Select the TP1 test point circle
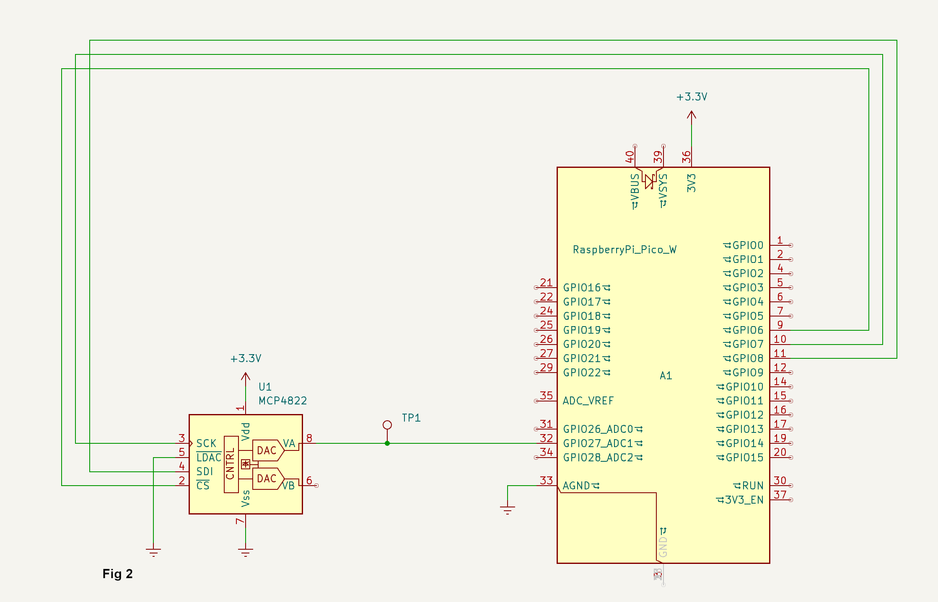The image size is (938, 602). (x=387, y=425)
